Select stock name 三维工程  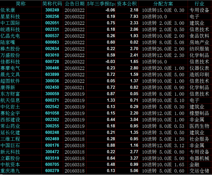(10, 139)
